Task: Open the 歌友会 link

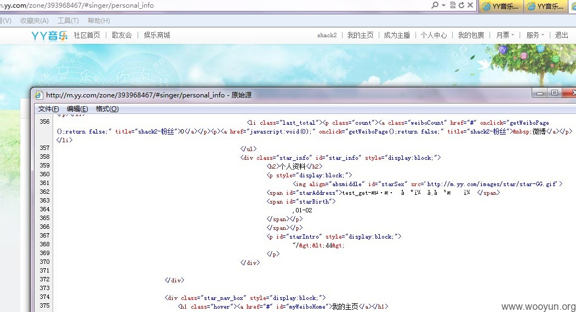Action: [122, 35]
